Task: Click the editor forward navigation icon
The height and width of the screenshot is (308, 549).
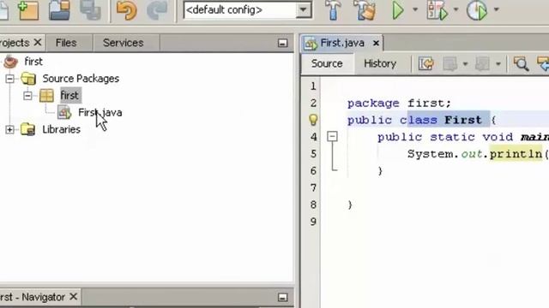Action: 482,64
